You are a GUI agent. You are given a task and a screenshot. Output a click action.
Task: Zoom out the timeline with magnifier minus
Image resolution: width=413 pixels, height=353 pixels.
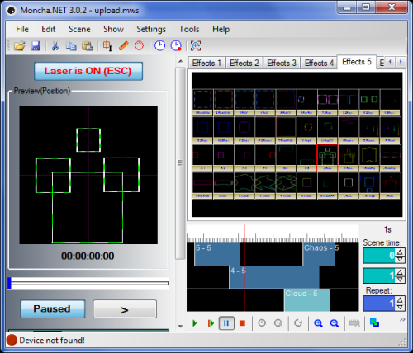[335, 323]
